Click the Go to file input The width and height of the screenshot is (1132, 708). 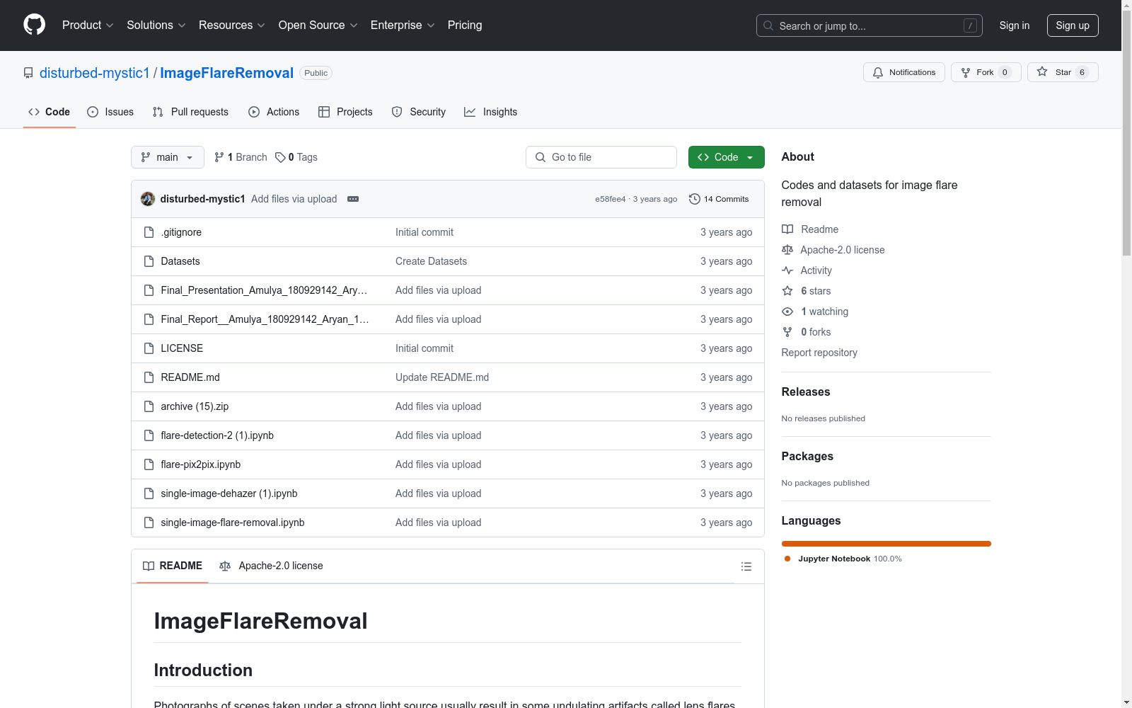click(x=601, y=157)
